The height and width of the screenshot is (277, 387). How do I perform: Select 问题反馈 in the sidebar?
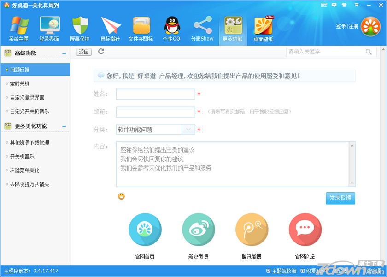(35, 70)
